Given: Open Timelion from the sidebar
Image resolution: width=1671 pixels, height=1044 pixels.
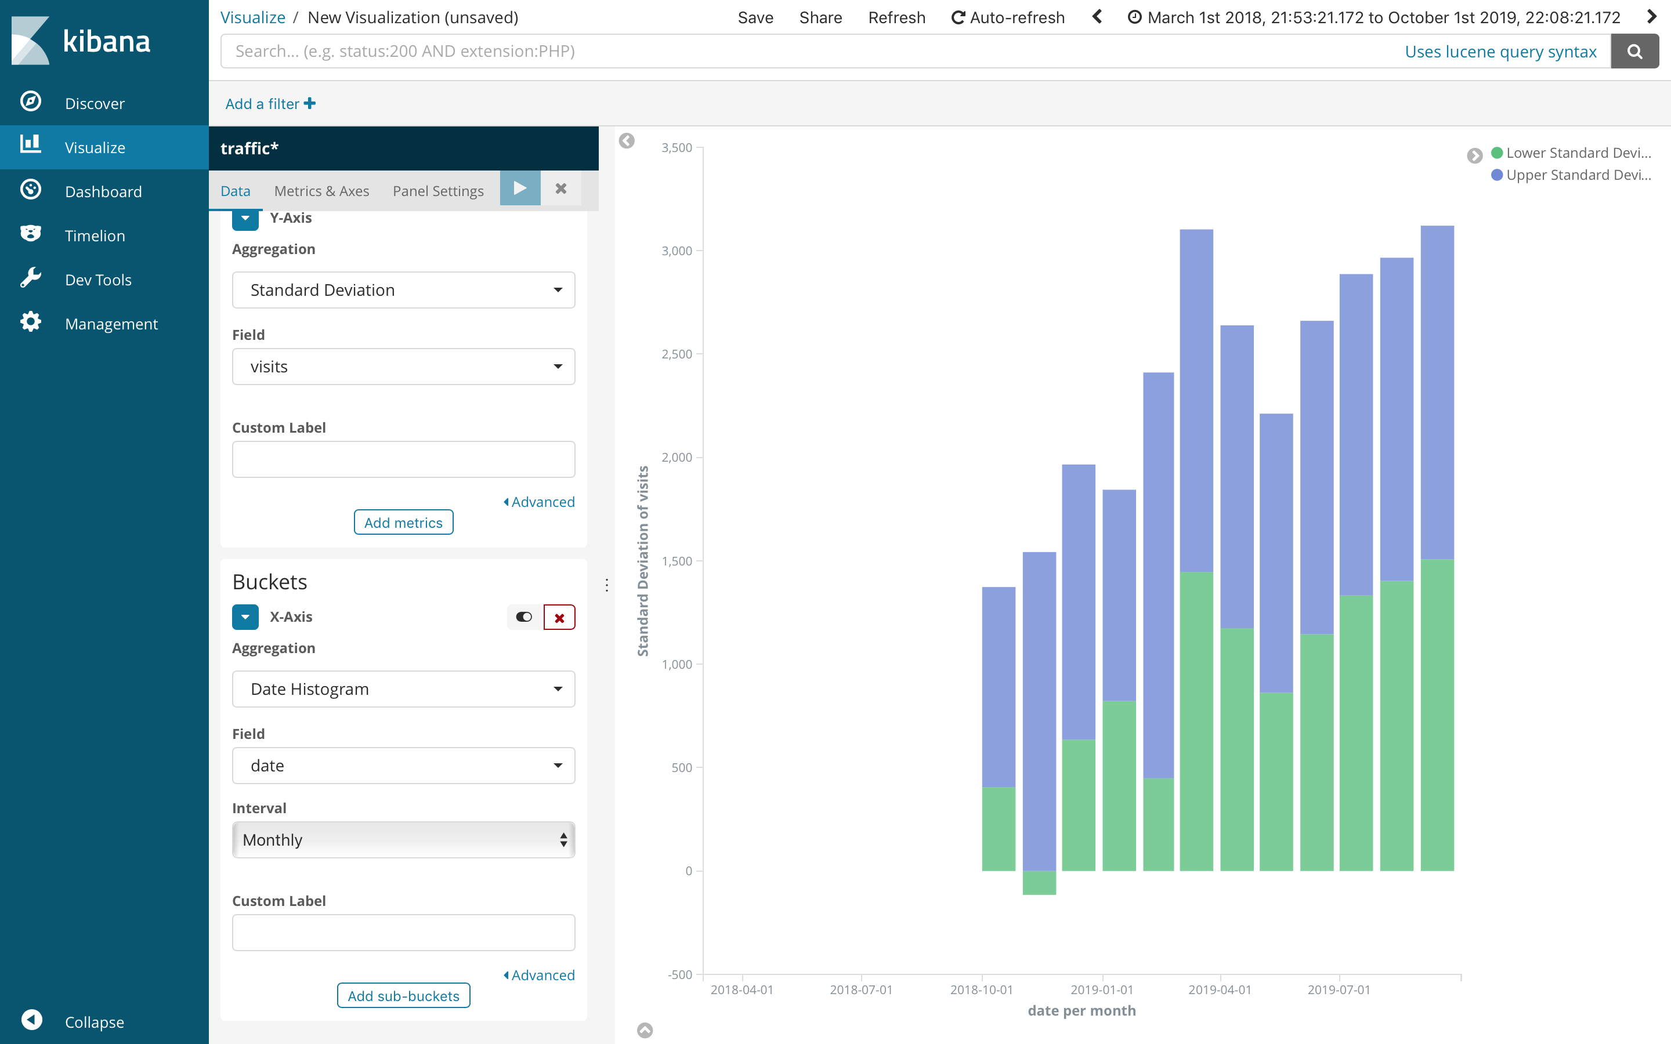Looking at the screenshot, I should point(94,235).
